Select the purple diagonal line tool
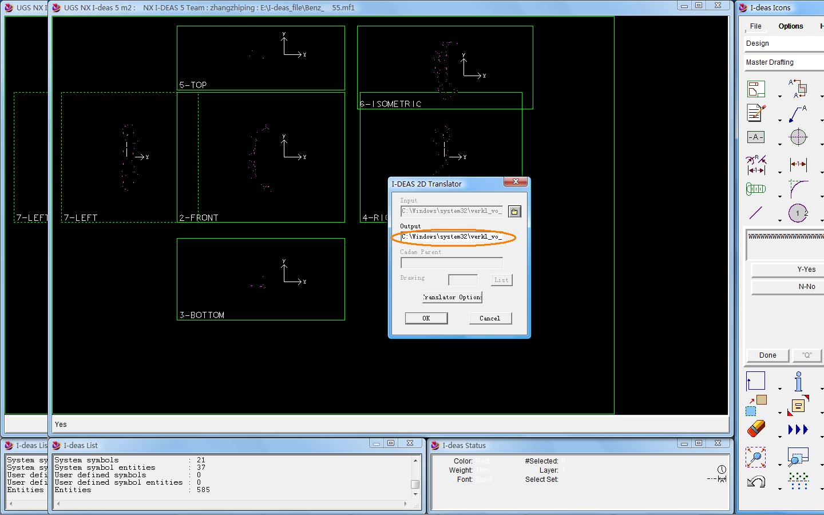The image size is (824, 515). (756, 213)
